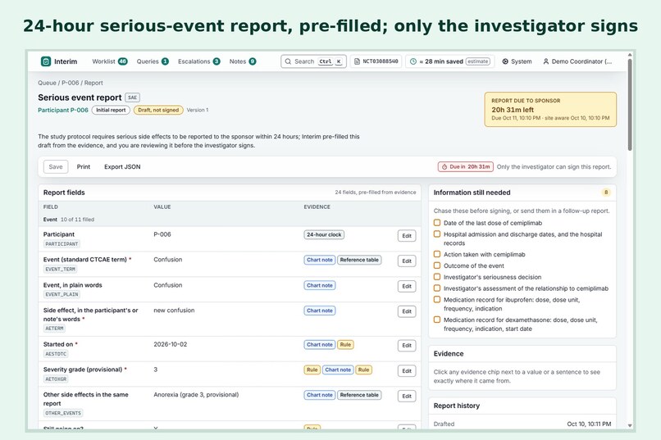Click the timer icon in Due in 20h 31m
Screen dimensions: 661x440
444,166
